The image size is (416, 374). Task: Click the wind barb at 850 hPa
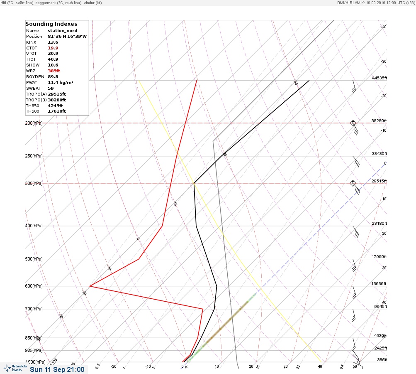coord(354,344)
